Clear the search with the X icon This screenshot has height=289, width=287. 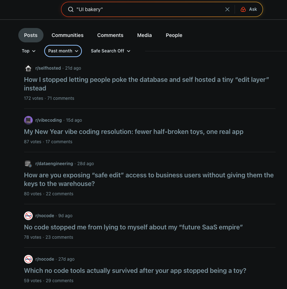tap(227, 9)
